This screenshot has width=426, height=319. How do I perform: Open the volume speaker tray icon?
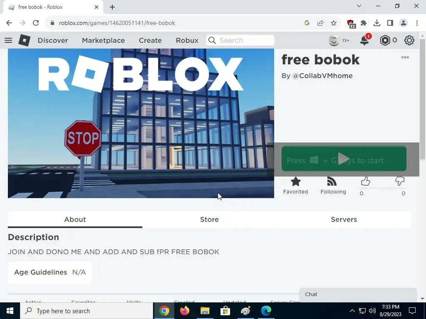click(372, 311)
